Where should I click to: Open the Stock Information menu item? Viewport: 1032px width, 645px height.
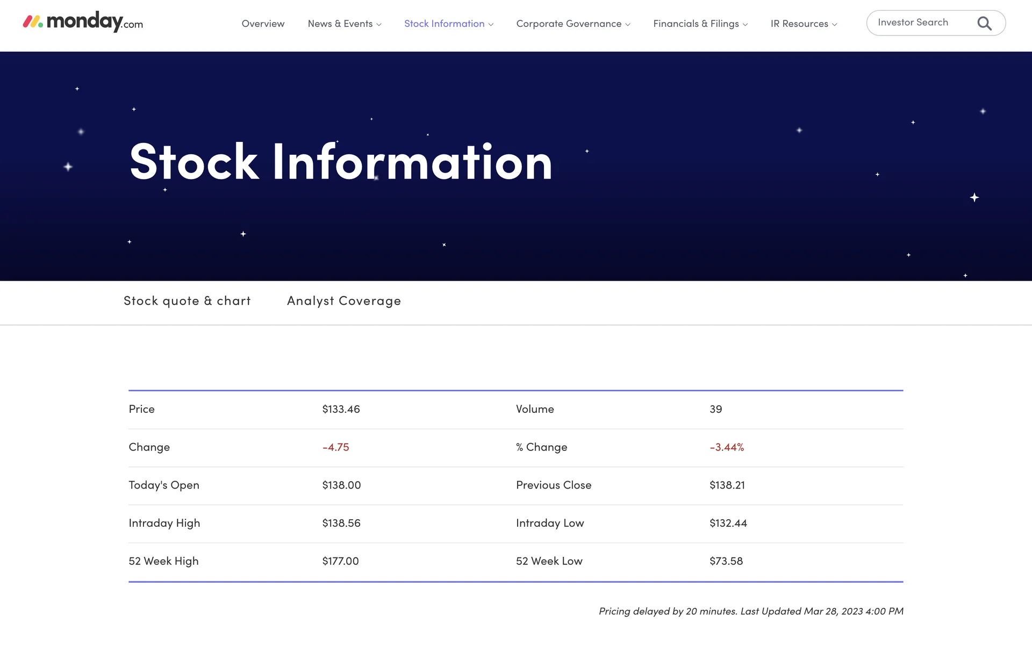444,24
